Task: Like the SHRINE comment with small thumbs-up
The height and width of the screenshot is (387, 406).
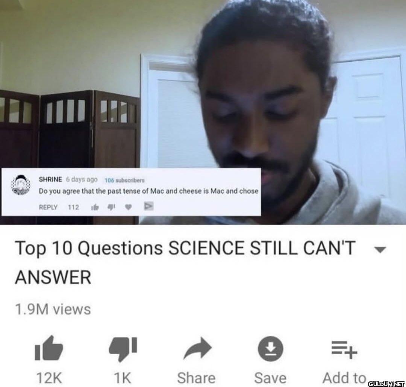Action: (x=95, y=207)
